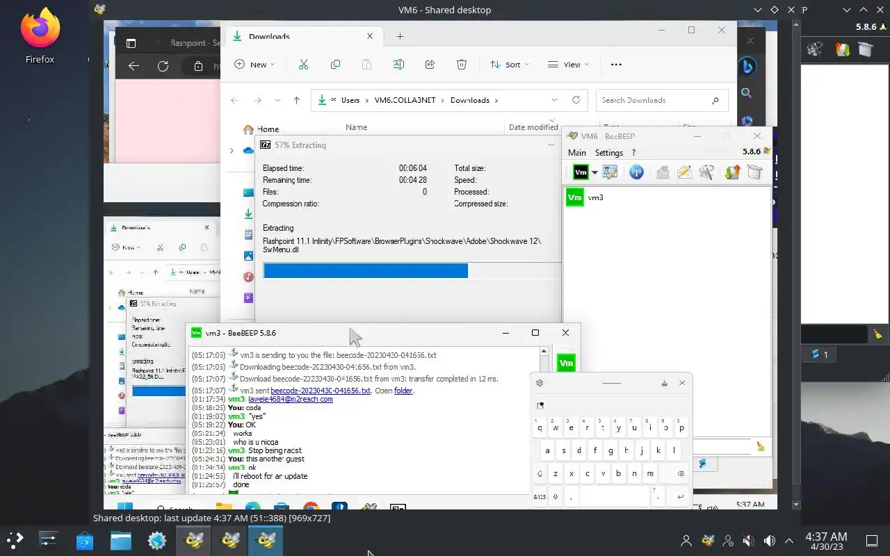Click the keyboard dock icon
This screenshot has width=890, height=556.
(x=665, y=383)
